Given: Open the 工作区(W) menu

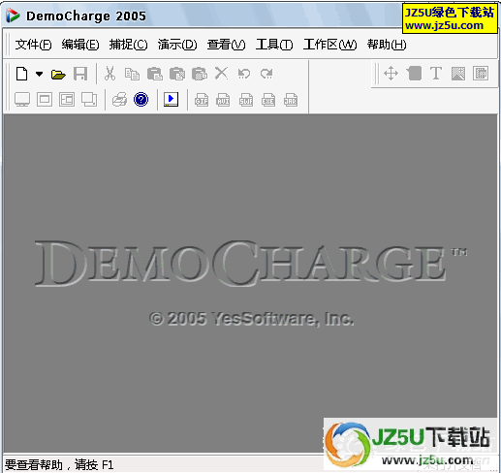Looking at the screenshot, I should pyautogui.click(x=329, y=45).
